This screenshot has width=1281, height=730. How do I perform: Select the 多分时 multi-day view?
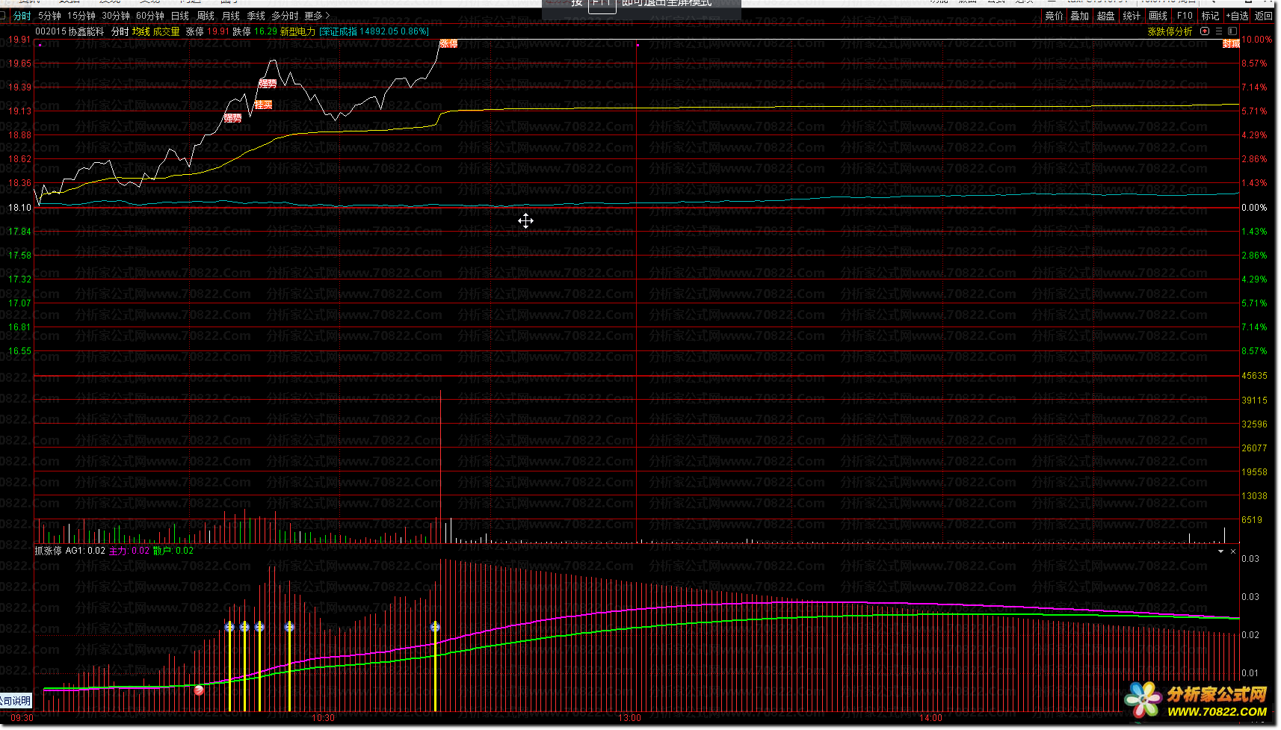point(285,16)
